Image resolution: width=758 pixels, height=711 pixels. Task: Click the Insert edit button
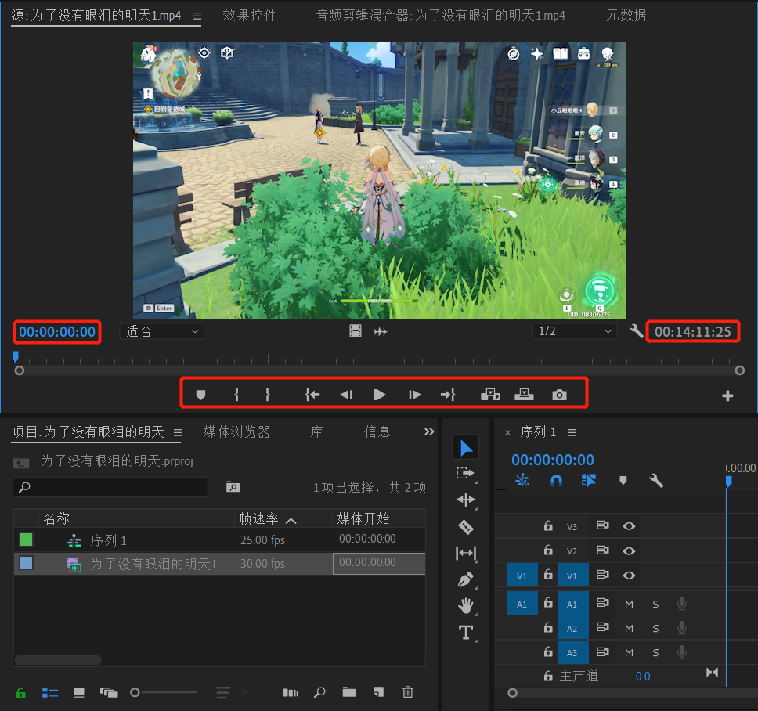point(490,395)
